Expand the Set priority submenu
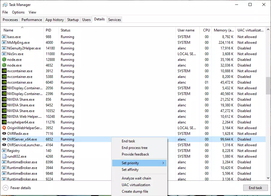The width and height of the screenshot is (271, 196). pyautogui.click(x=139, y=163)
